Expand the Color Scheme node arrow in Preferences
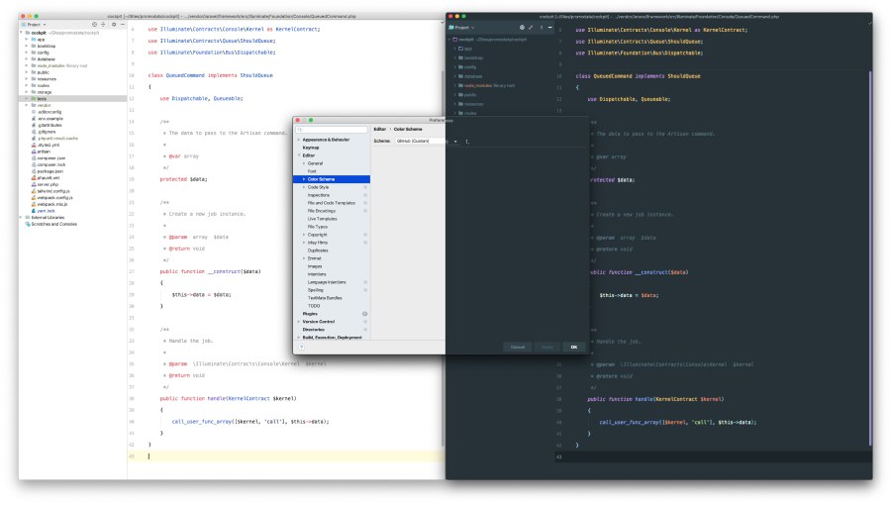 point(304,179)
